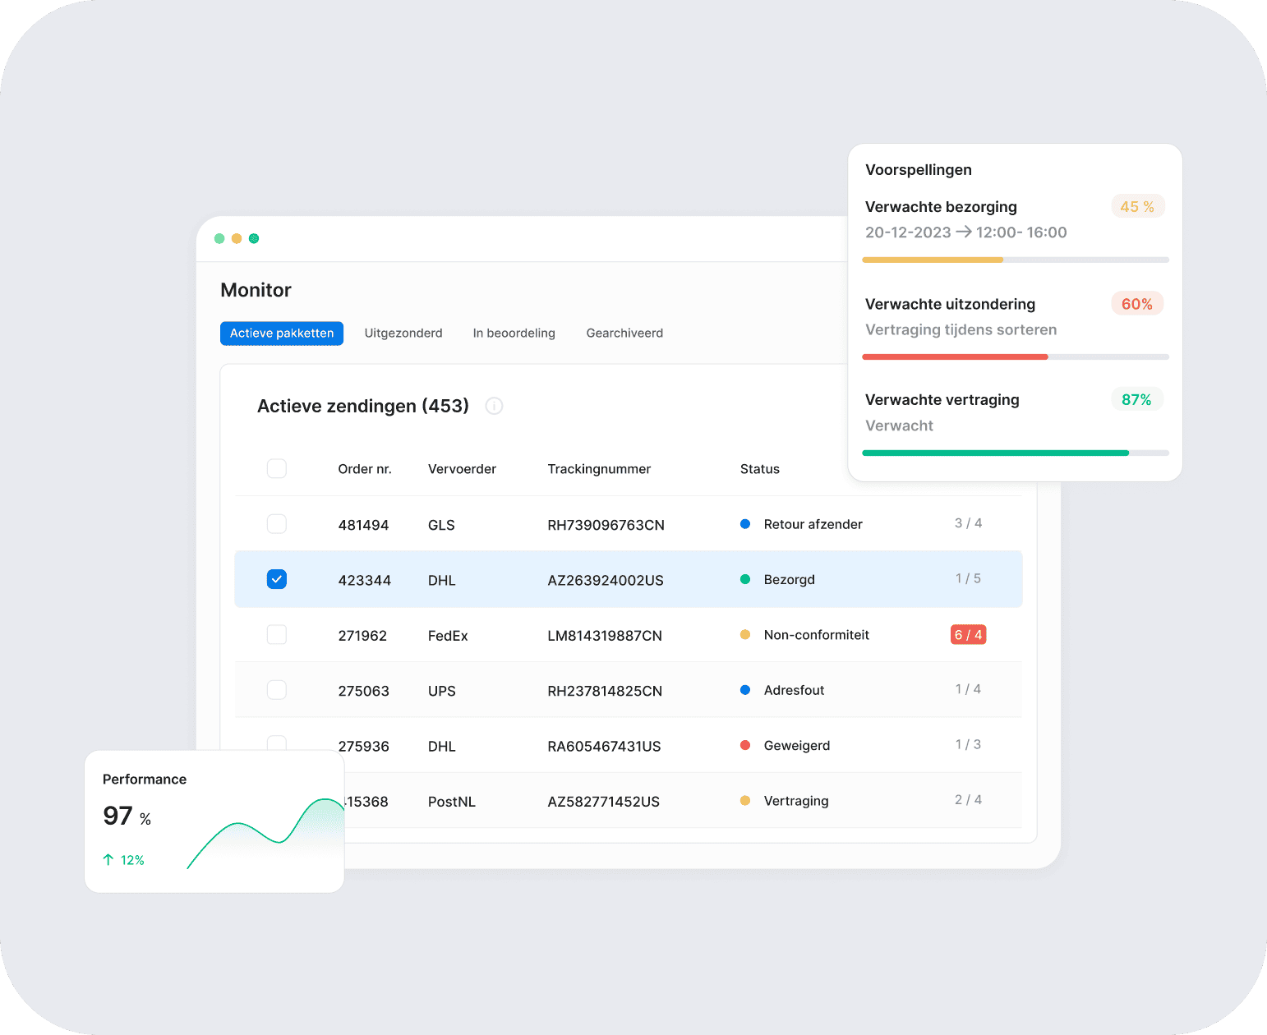Click the Order nr. column header
The width and height of the screenshot is (1267, 1035).
pos(365,469)
